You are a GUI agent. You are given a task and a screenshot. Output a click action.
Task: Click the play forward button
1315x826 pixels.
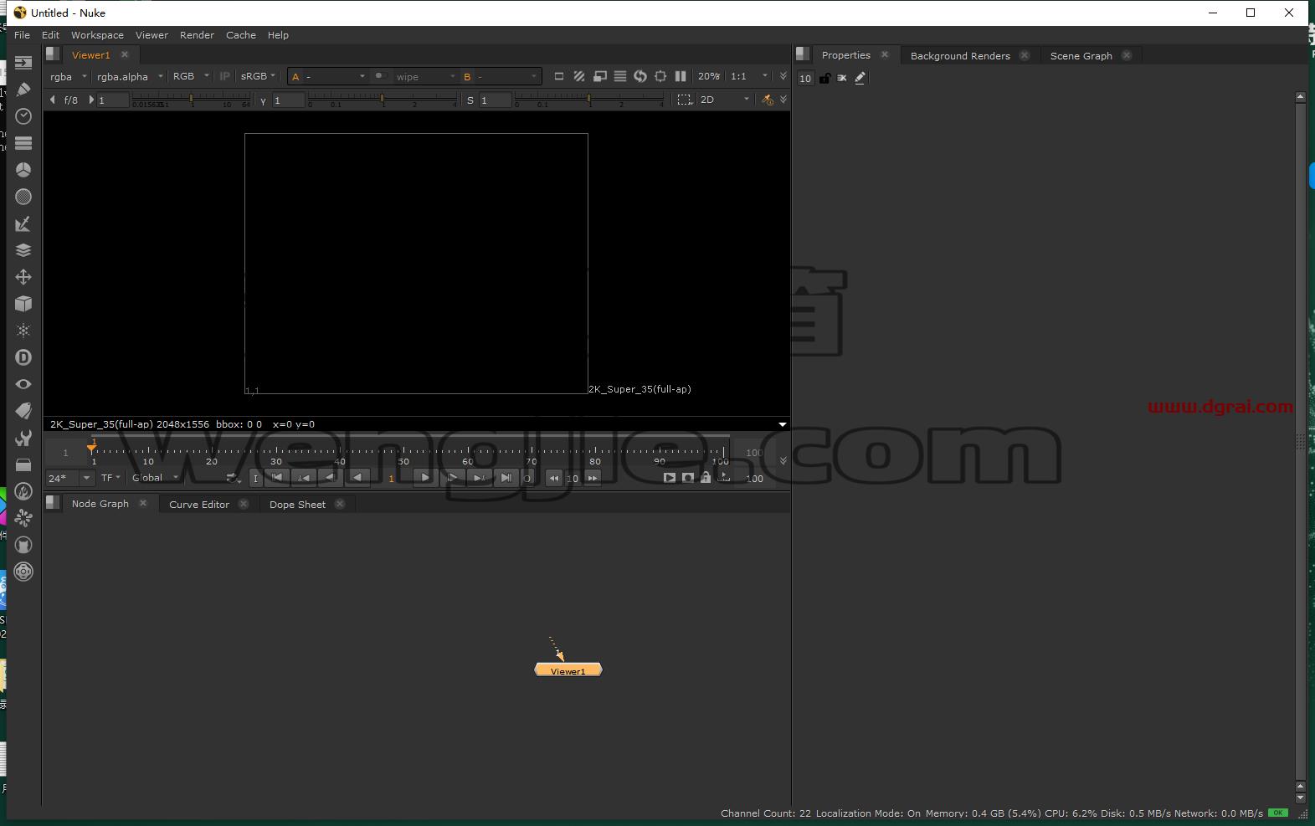pyautogui.click(x=424, y=478)
